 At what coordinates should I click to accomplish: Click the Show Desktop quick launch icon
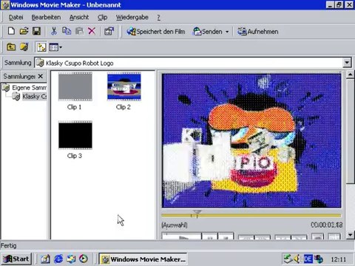[45, 259]
